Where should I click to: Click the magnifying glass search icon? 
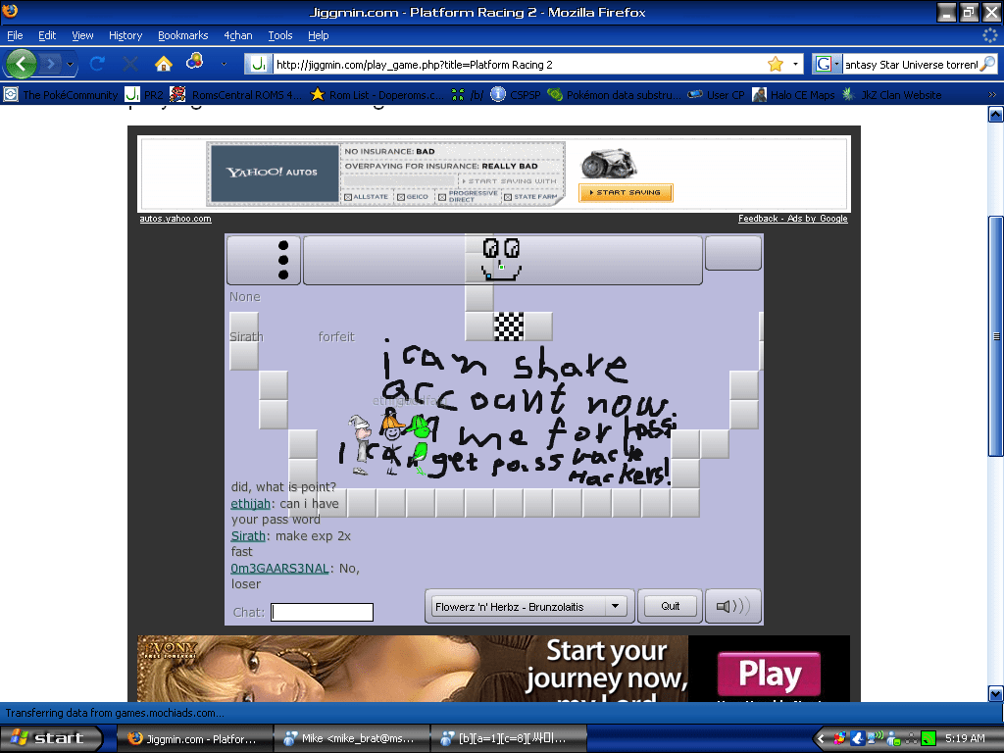point(988,64)
